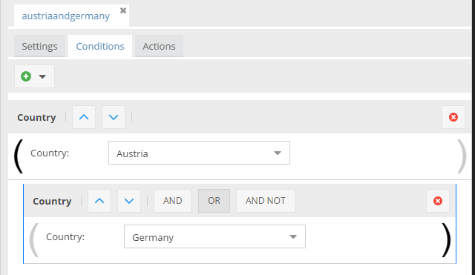Delete the Germany country condition

click(438, 201)
